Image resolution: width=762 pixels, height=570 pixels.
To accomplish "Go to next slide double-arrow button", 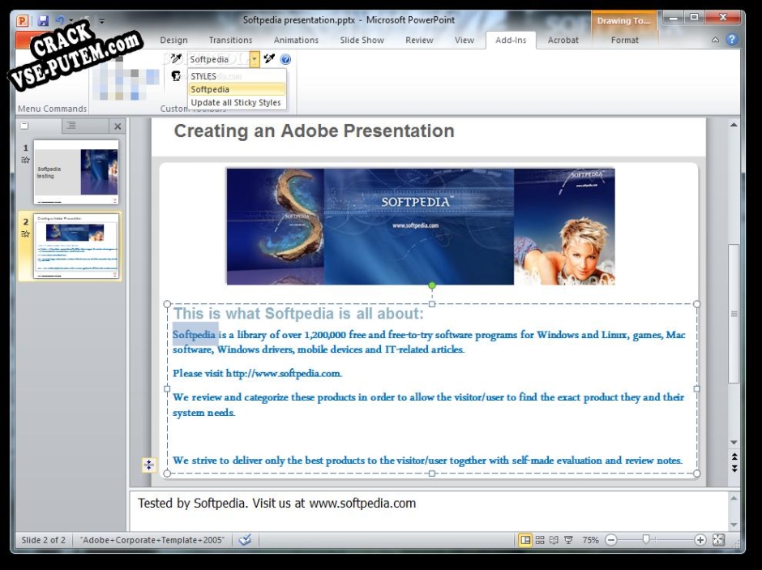I will [734, 469].
